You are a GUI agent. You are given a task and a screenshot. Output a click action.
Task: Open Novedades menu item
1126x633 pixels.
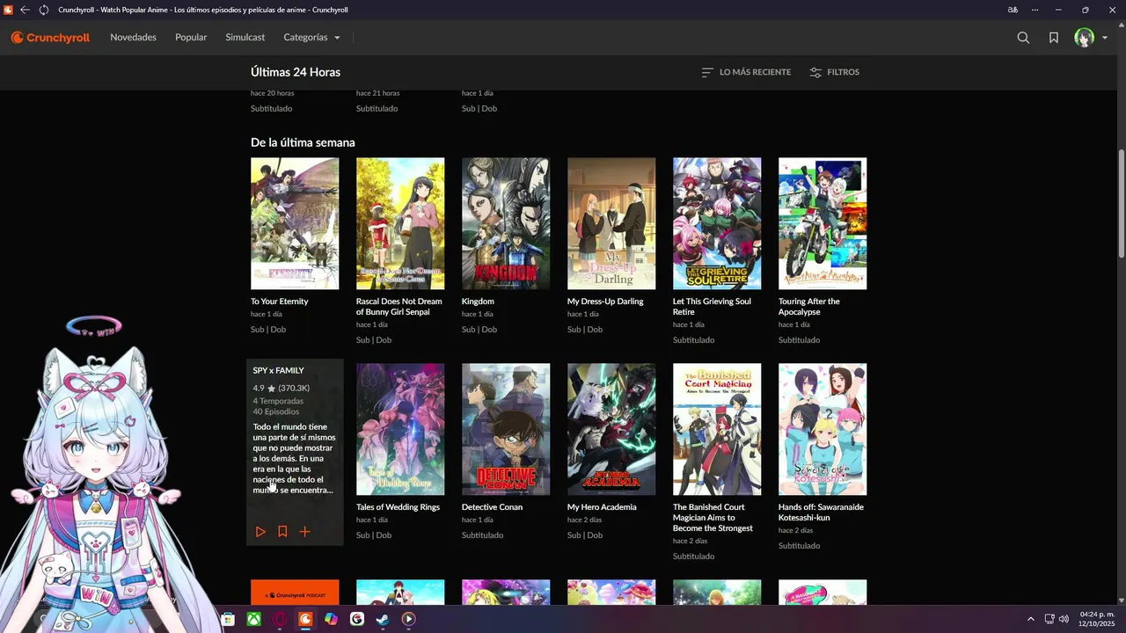(x=133, y=38)
